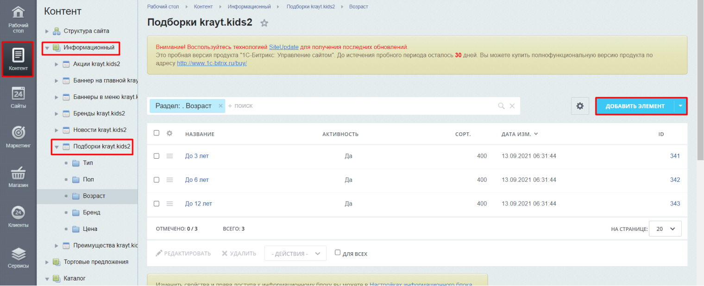704x286 pixels.
Task: Open the Клиенты sidebar section
Action: coord(18,217)
